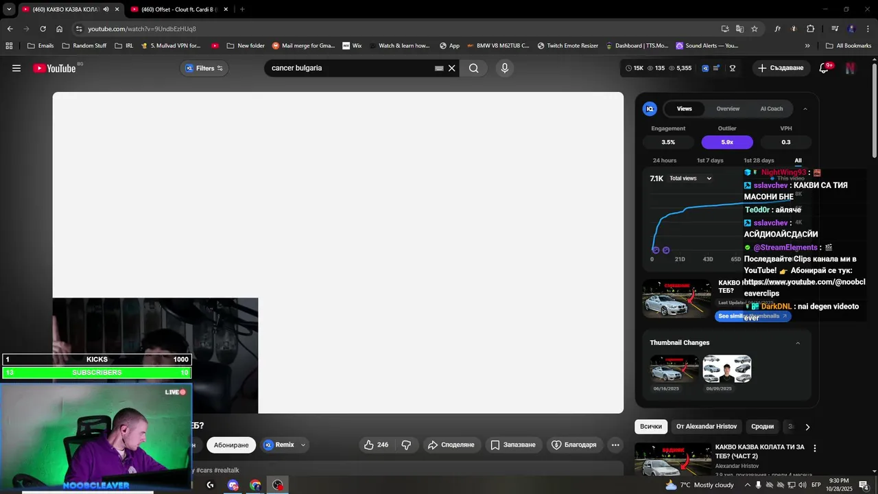Click the first marker on the views chart

coord(656,250)
